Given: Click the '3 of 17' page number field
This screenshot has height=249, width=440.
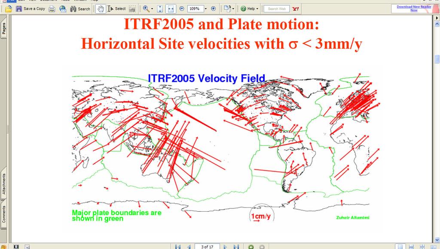Looking at the screenshot, I should [x=207, y=246].
